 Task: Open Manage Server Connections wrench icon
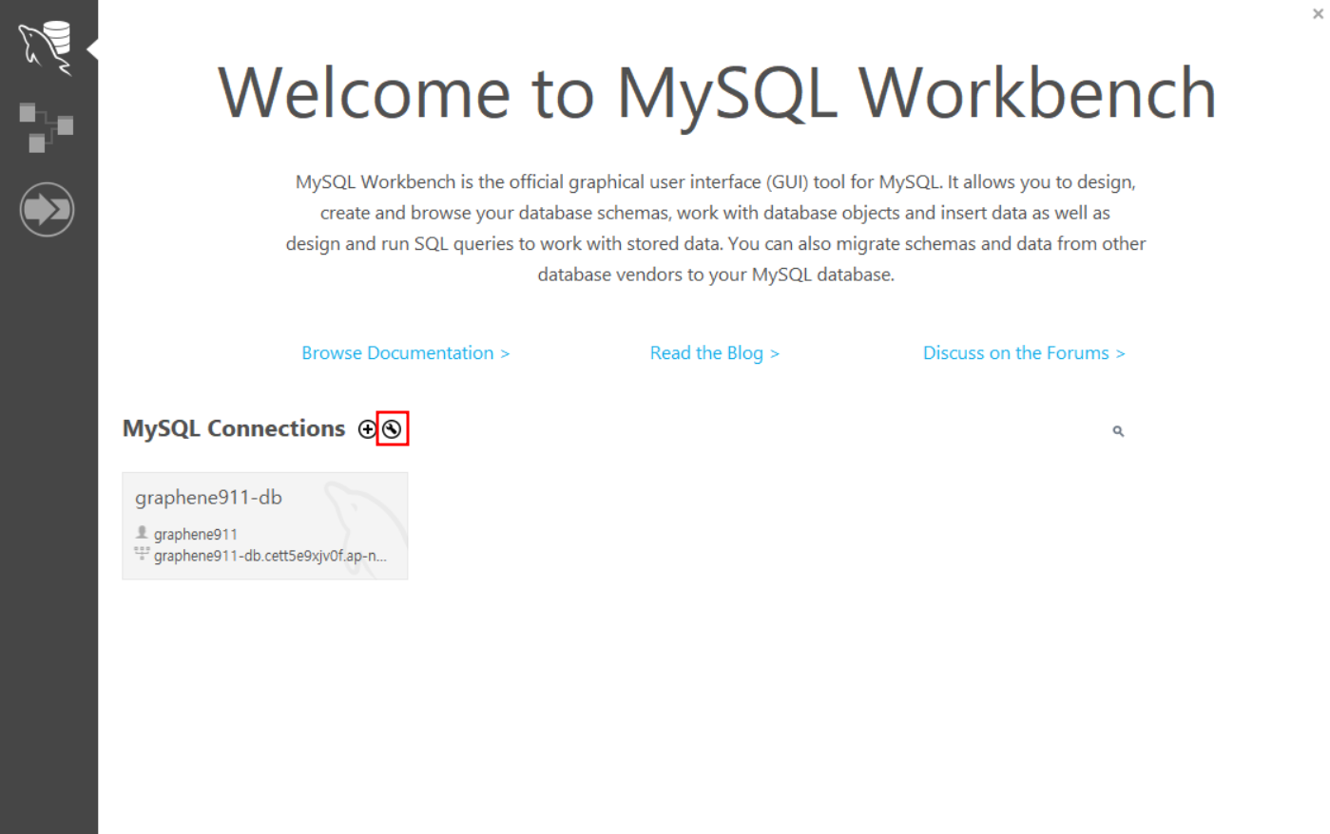392,429
